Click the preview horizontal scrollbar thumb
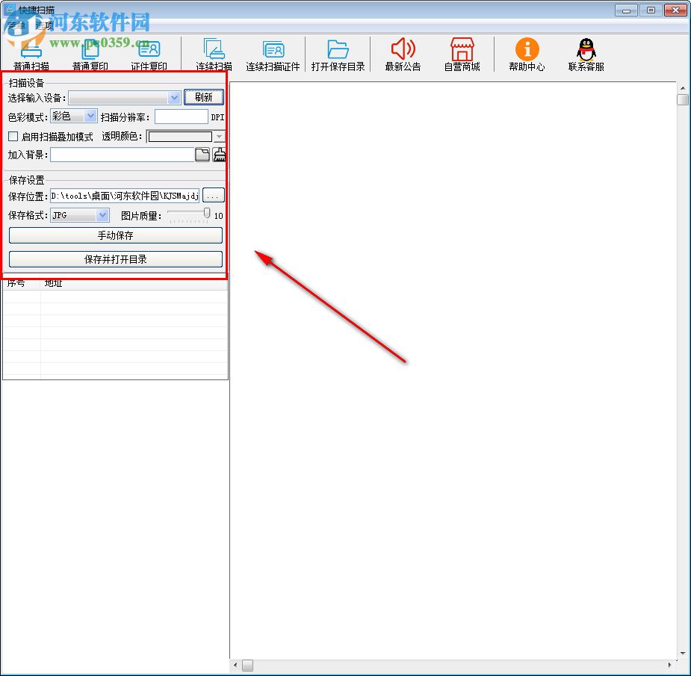Image resolution: width=691 pixels, height=676 pixels. (248, 665)
